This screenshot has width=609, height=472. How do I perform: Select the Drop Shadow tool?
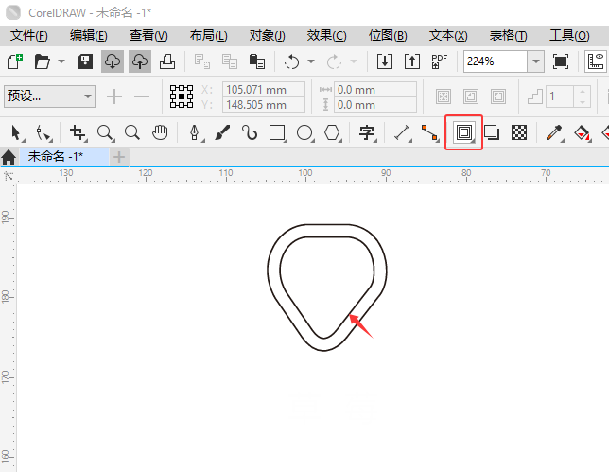492,132
